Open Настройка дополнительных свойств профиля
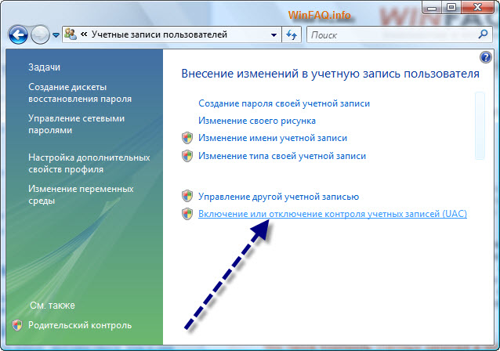The image size is (500, 351). pos(89,163)
